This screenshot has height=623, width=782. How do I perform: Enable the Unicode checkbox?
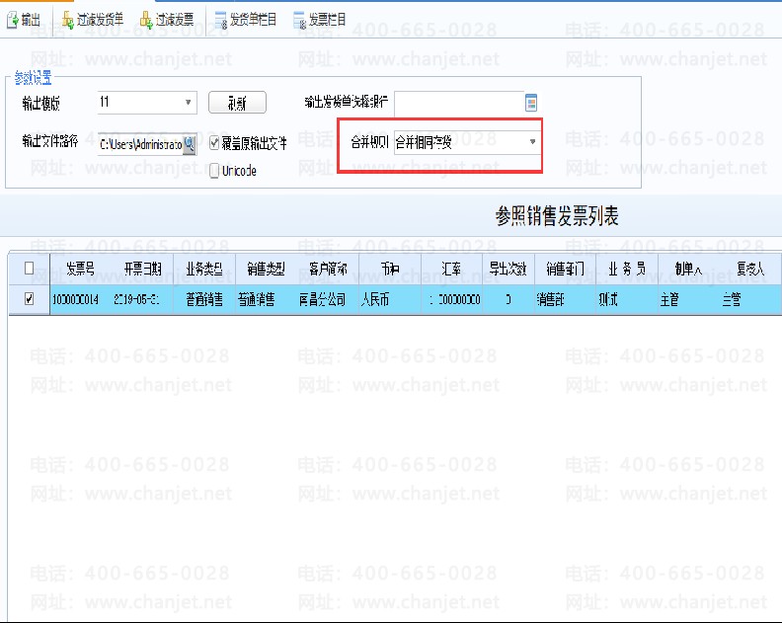[214, 171]
